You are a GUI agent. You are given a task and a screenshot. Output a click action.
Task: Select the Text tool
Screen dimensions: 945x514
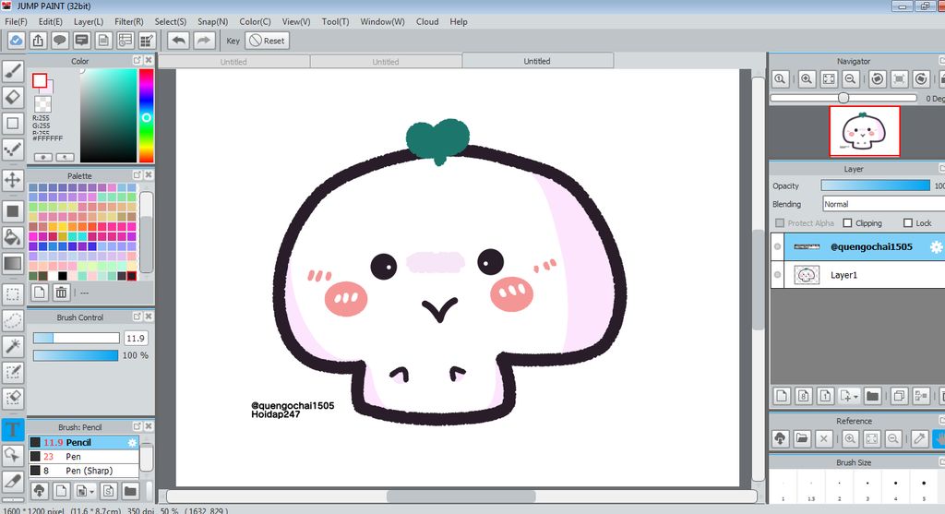pyautogui.click(x=13, y=430)
